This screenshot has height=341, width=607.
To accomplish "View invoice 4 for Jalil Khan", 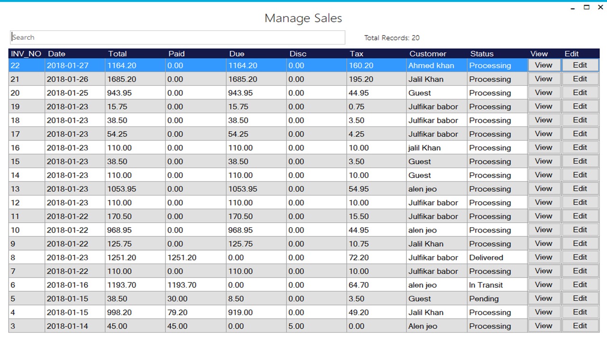I will (544, 312).
